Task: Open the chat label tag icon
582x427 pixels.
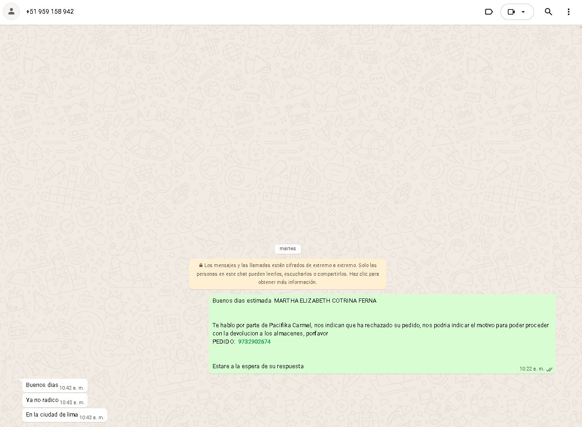Action: pos(488,12)
